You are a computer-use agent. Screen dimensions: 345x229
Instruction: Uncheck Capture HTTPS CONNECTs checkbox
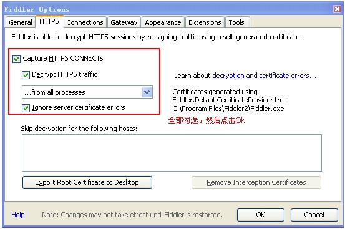pyautogui.click(x=16, y=59)
